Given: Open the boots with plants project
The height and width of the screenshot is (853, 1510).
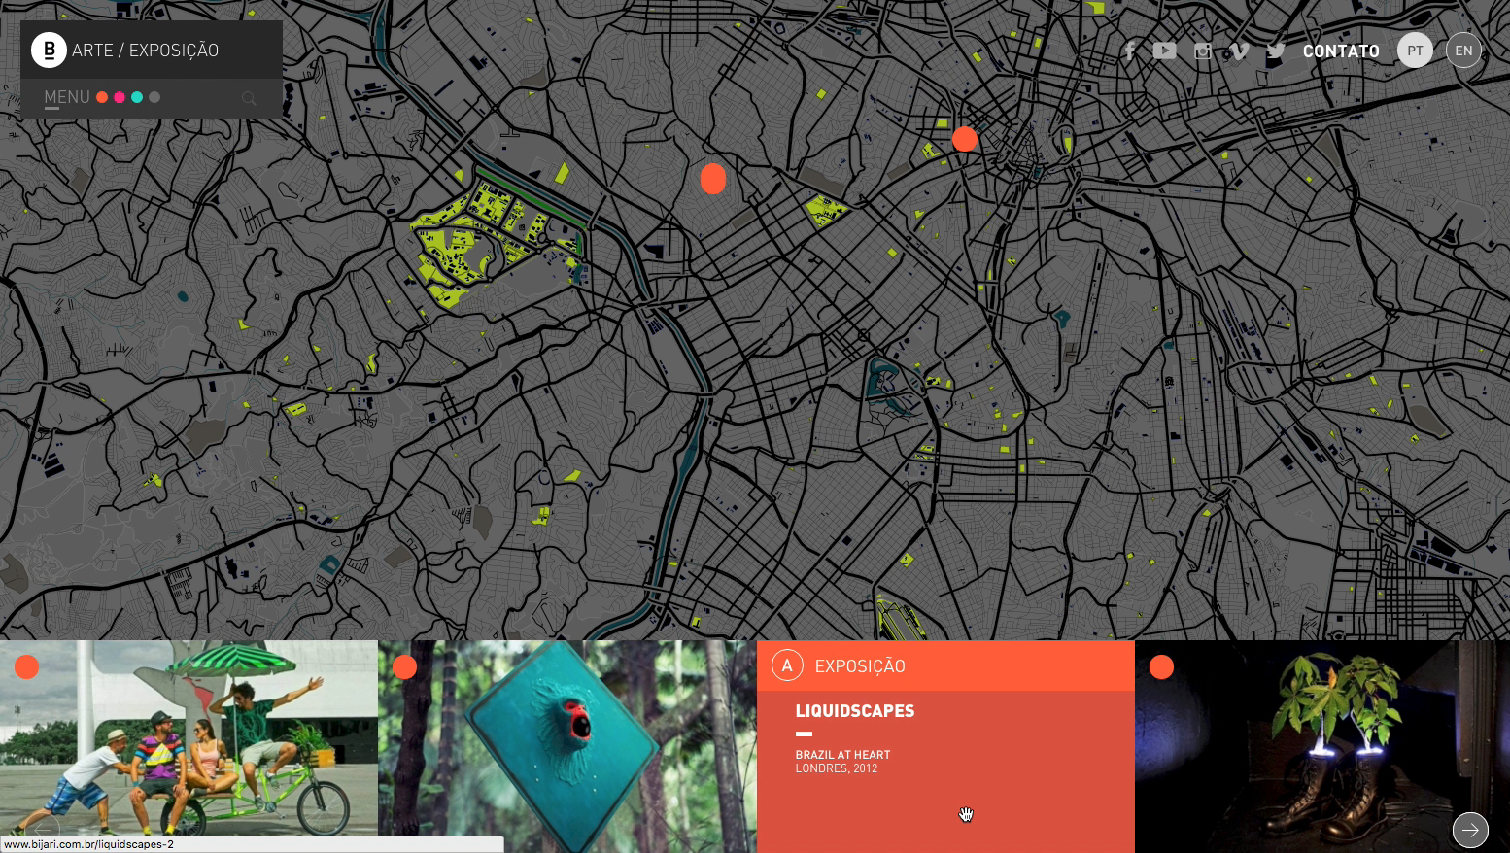Looking at the screenshot, I should (1322, 746).
